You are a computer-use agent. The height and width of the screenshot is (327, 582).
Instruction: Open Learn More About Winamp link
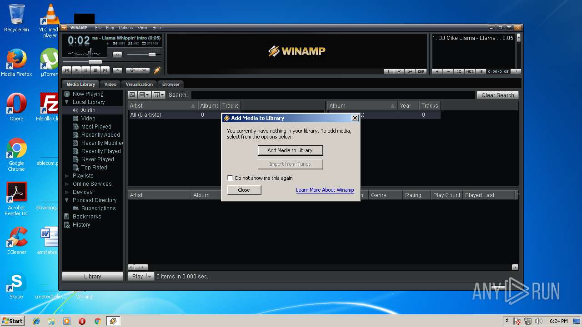coord(325,190)
